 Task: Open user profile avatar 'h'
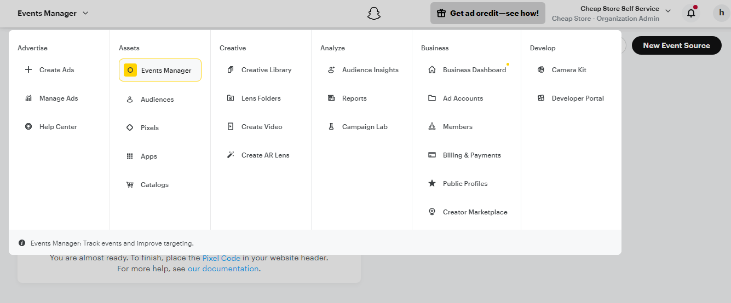[721, 13]
